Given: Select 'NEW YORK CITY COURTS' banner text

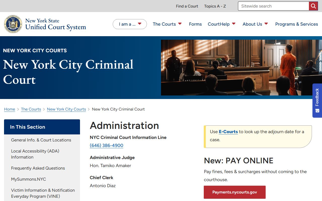Looking at the screenshot, I should (35, 51).
